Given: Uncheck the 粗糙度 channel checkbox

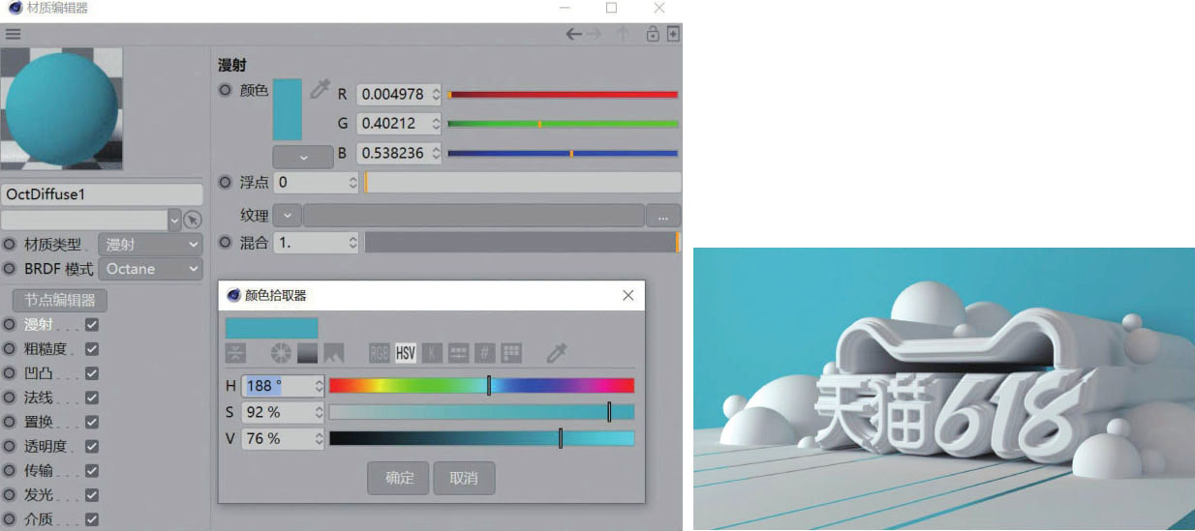Looking at the screenshot, I should point(92,349).
